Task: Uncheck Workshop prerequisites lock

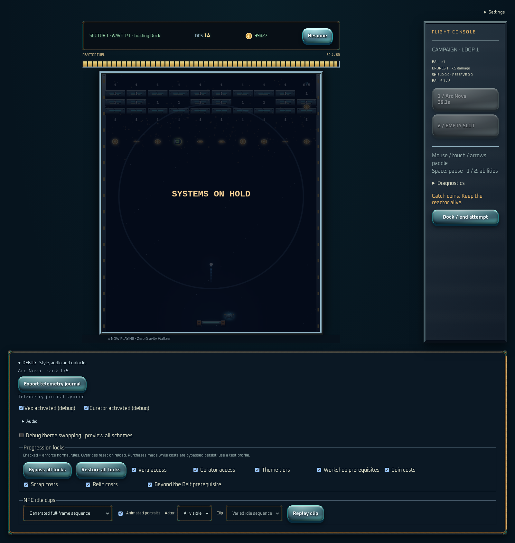Action: (x=319, y=470)
